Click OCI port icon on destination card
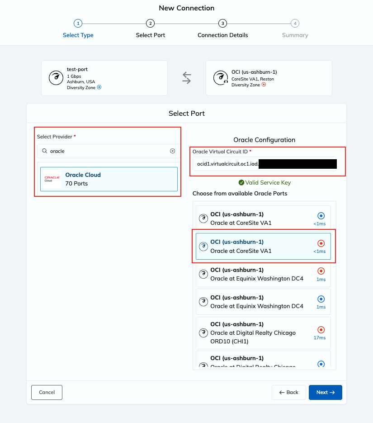 click(221, 78)
